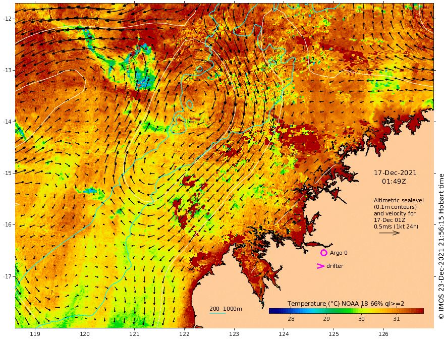Click the longitude axis label '123'
The width and height of the screenshot is (444, 343).
click(234, 334)
